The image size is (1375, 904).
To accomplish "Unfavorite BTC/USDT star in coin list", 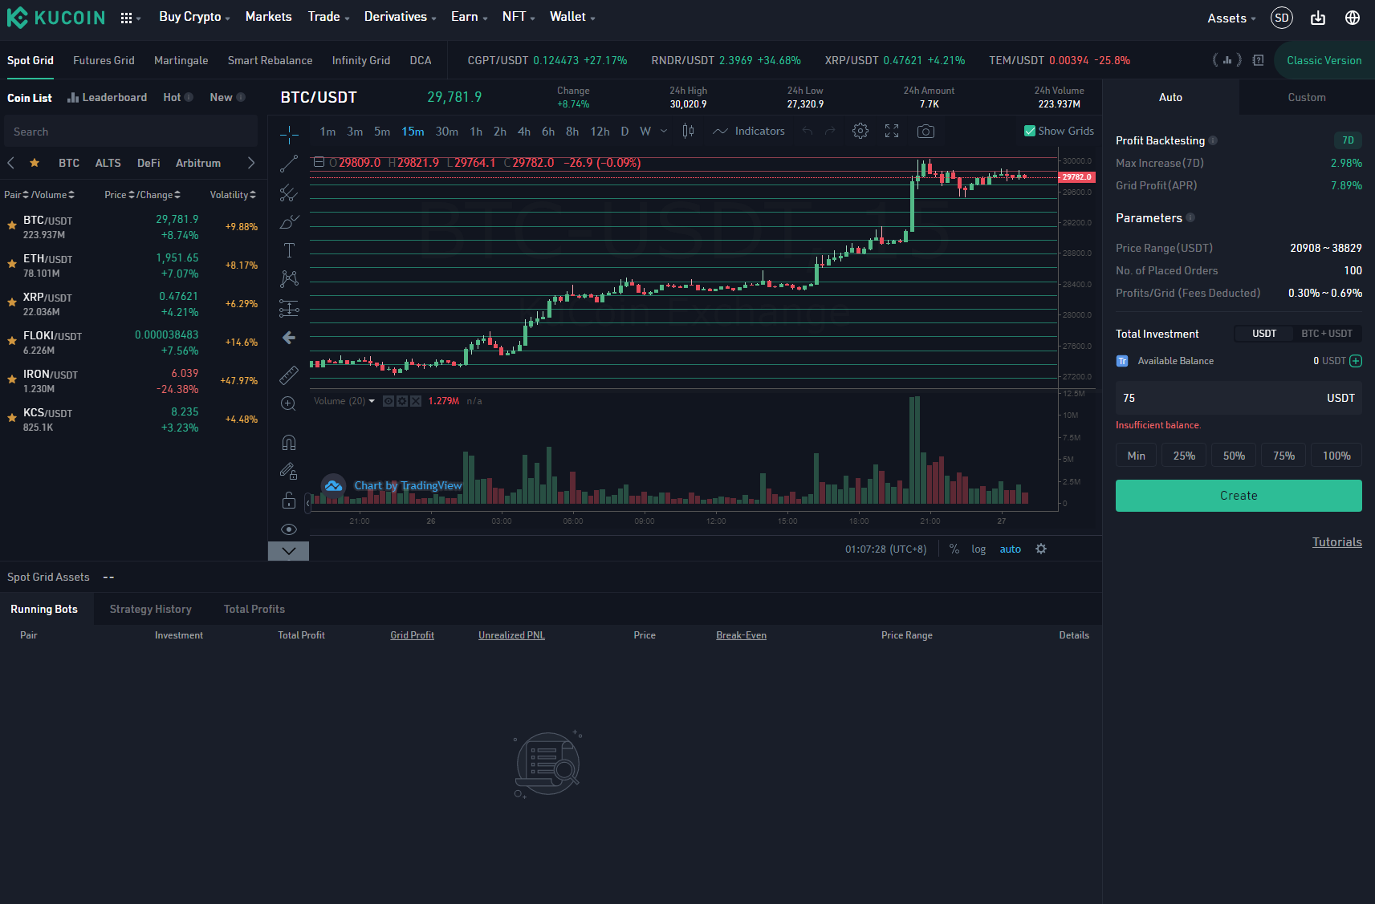I will tap(12, 226).
